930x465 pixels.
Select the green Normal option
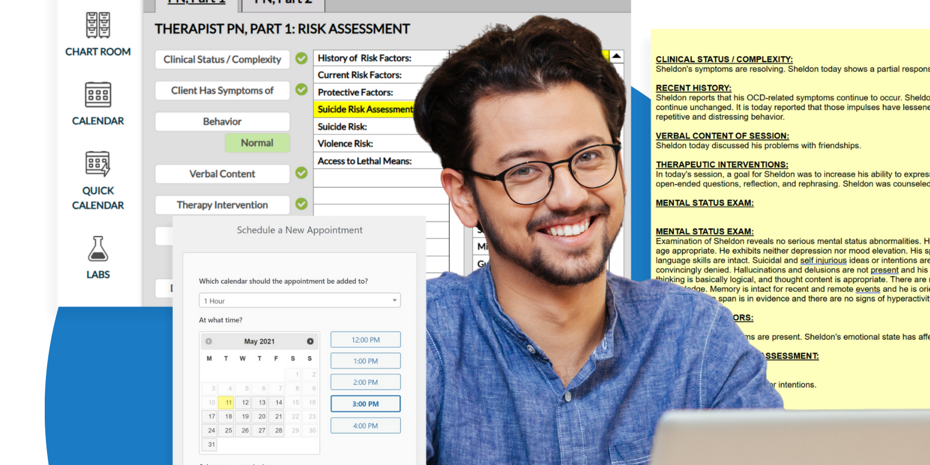(x=257, y=143)
